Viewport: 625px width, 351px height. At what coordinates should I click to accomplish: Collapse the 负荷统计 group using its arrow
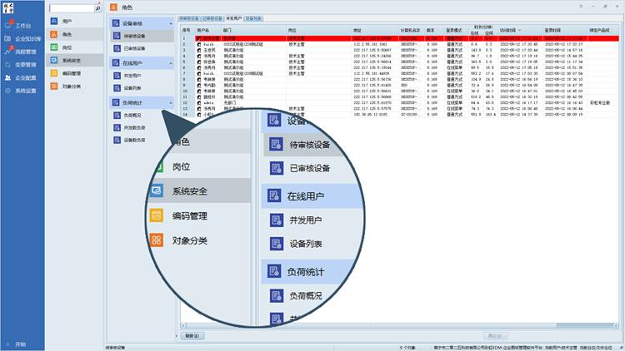point(170,102)
